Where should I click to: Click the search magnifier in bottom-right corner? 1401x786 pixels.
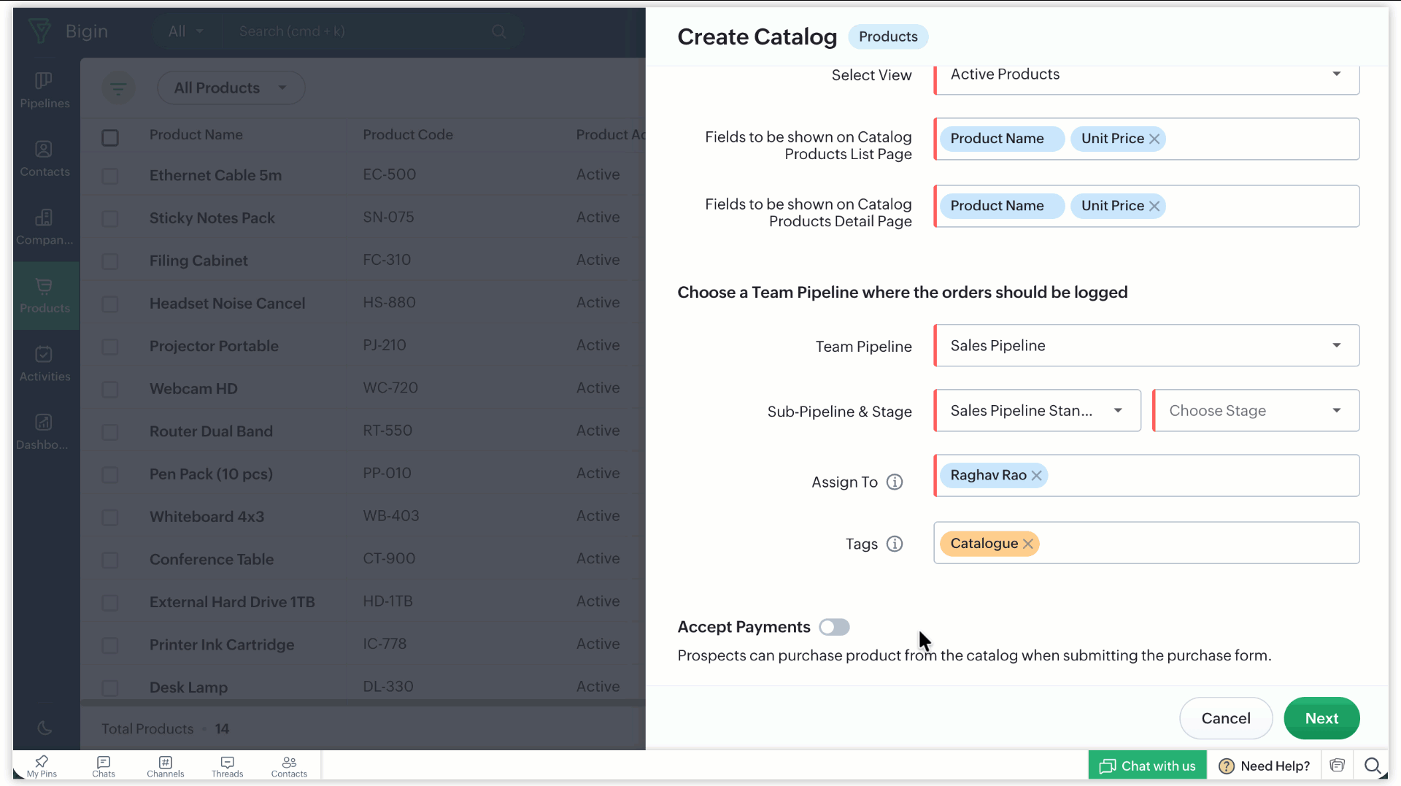click(1372, 766)
